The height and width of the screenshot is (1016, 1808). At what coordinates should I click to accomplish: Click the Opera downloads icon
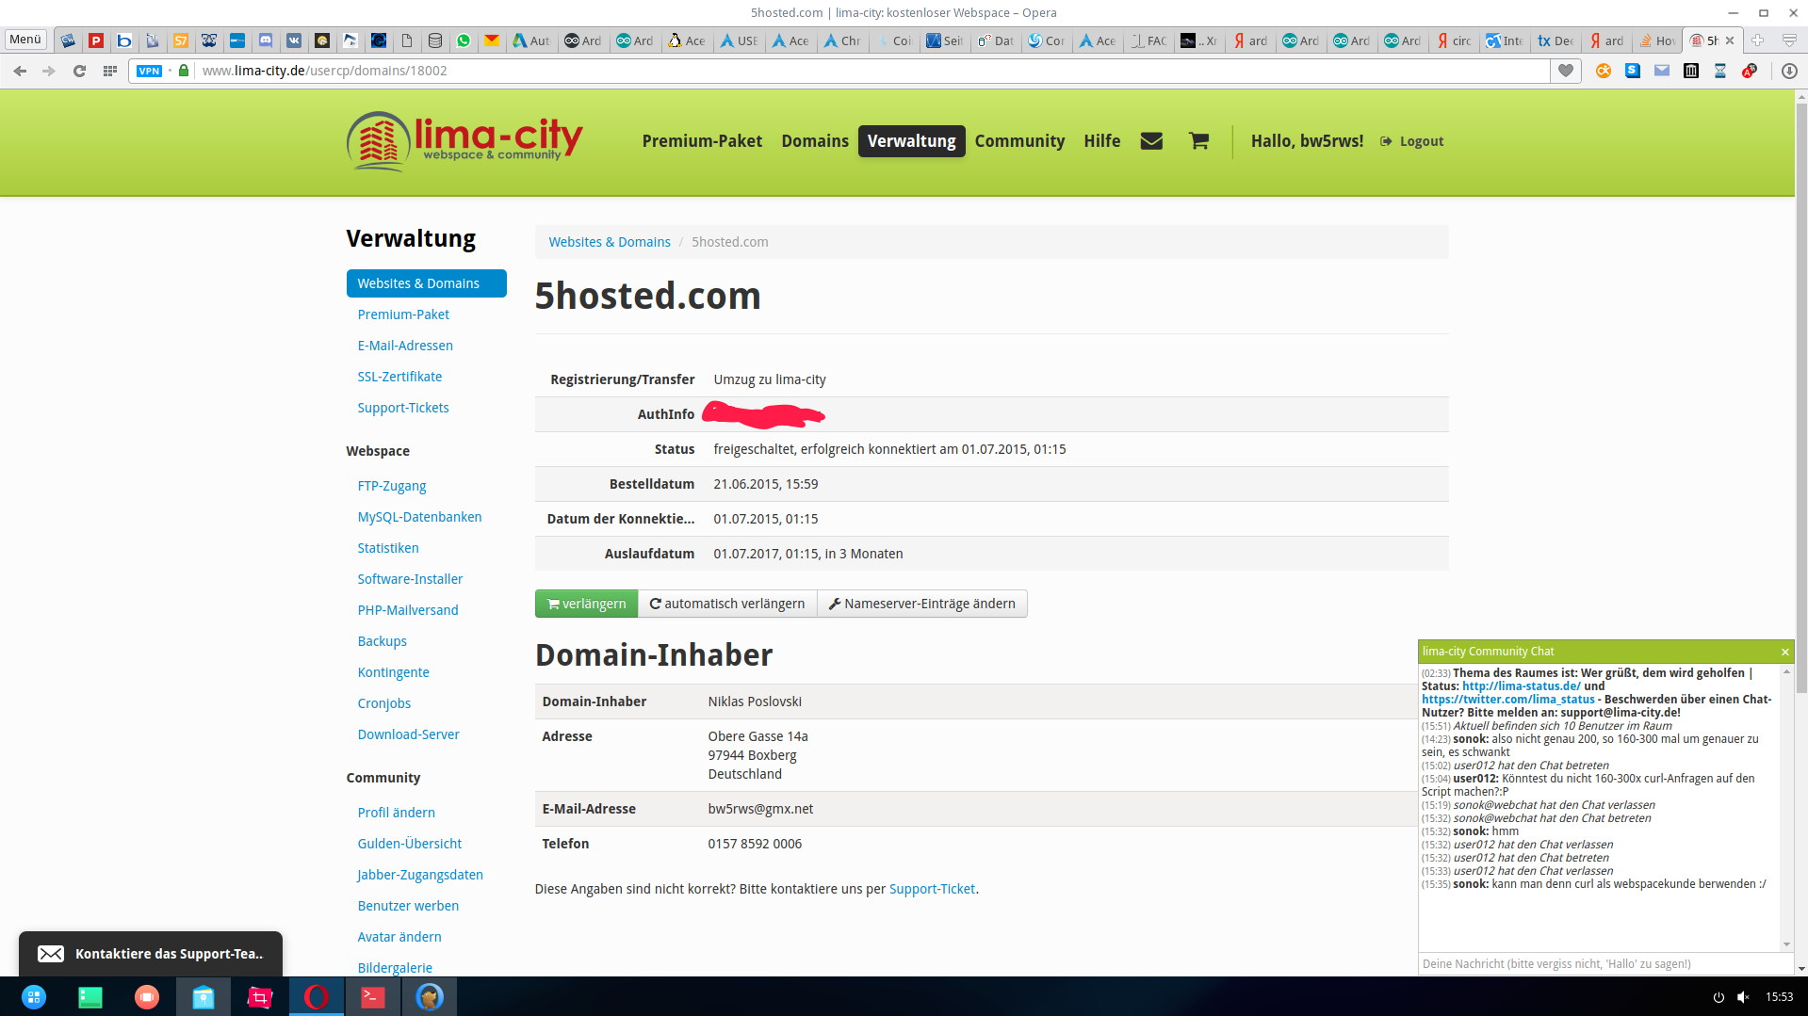1788,71
